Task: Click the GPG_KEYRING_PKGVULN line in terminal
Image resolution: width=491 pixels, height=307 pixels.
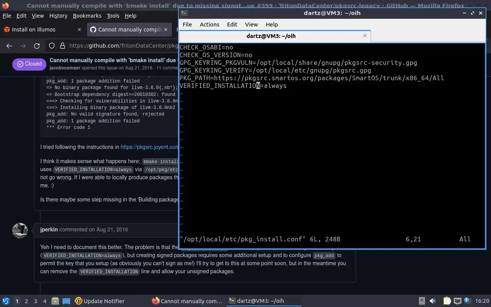Action: pyautogui.click(x=298, y=63)
